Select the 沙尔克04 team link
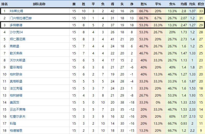 tap(16, 32)
